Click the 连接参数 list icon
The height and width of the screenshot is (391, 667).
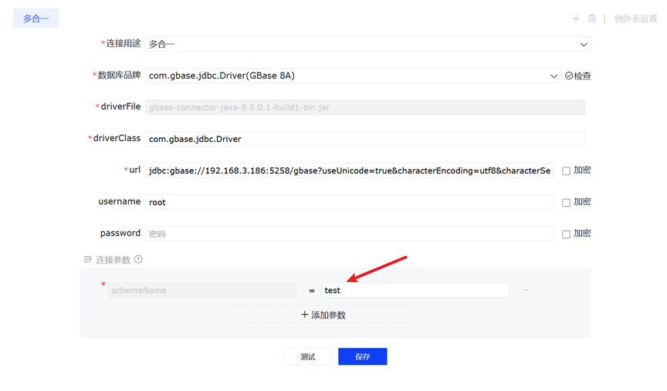87,260
